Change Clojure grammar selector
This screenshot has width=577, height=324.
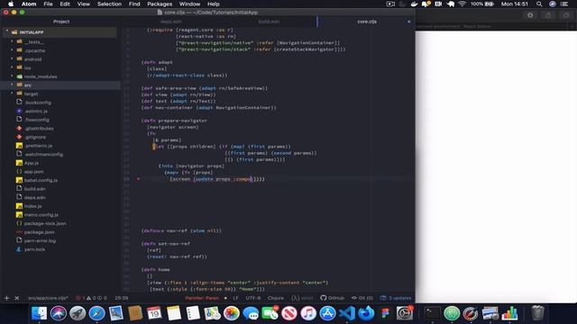(x=276, y=298)
